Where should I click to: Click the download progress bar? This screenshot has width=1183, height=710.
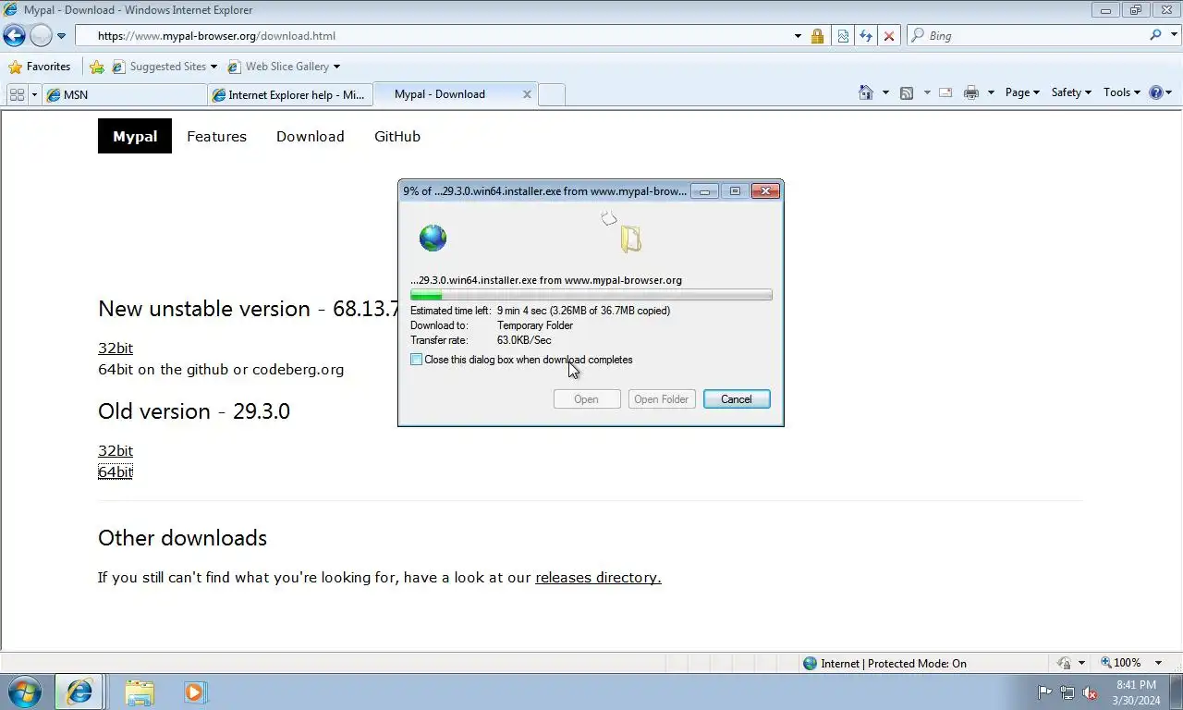coord(591,295)
